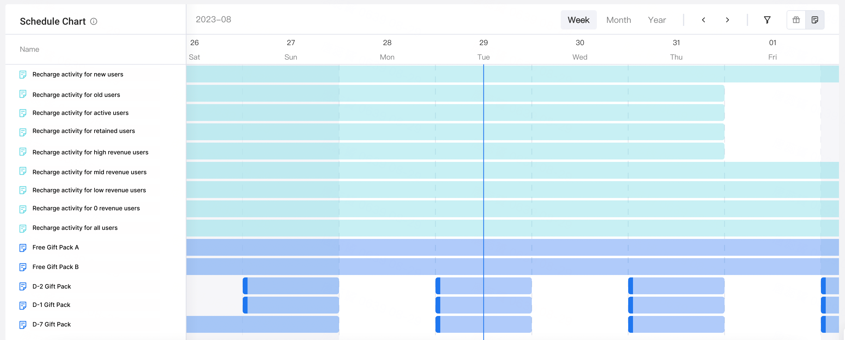Screen dimensions: 845x340
Task: Click the icon next to Free Gift Pack A
Action: [23, 248]
